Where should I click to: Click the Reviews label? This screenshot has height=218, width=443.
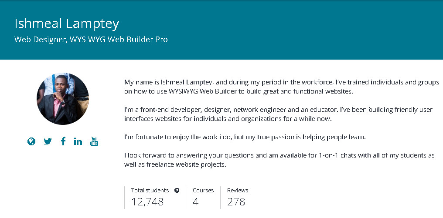238,191
